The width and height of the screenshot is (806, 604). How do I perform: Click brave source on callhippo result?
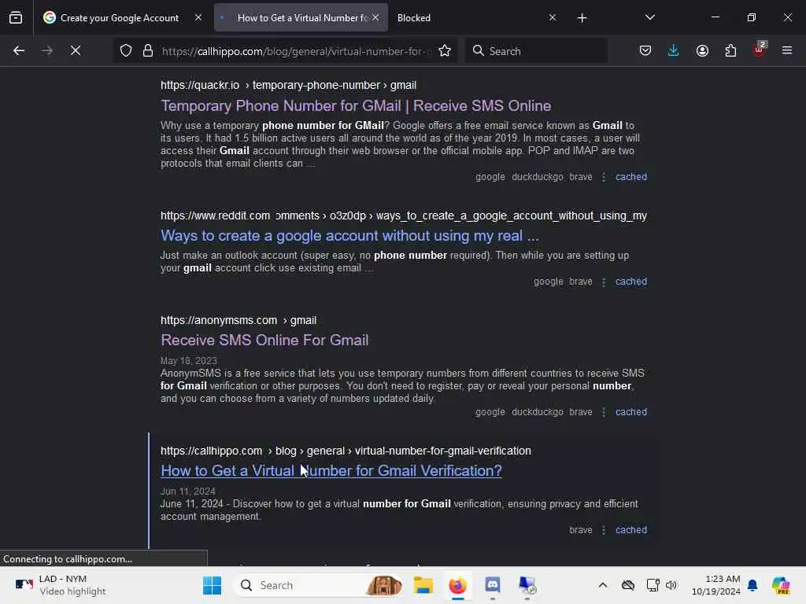coord(581,530)
